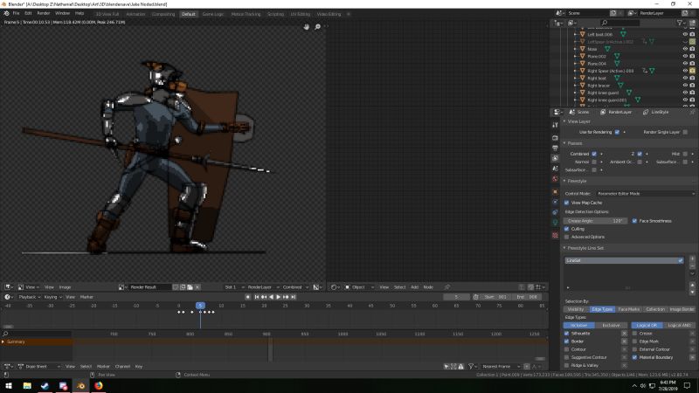Image resolution: width=699 pixels, height=393 pixels.
Task: Open the Output properties tab icon
Action: (x=555, y=148)
